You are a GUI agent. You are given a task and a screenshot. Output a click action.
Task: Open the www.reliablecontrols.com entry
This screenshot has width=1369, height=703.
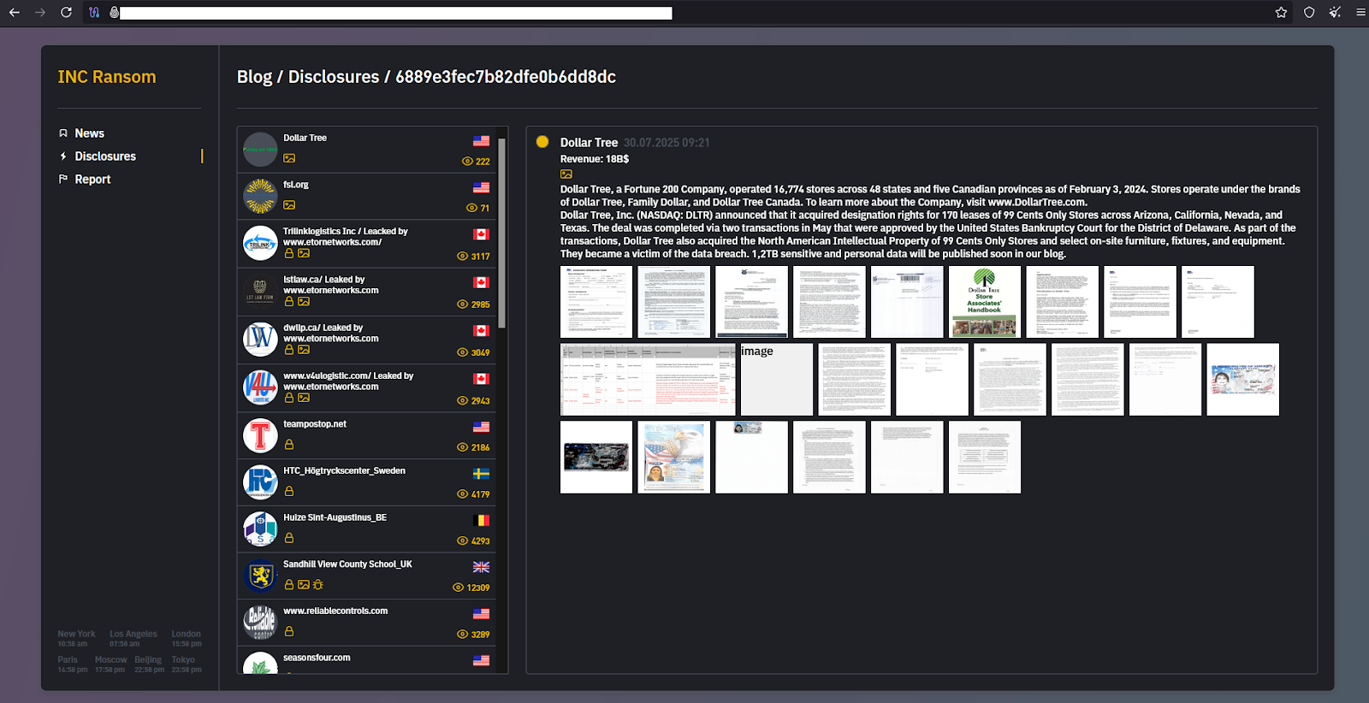point(366,623)
